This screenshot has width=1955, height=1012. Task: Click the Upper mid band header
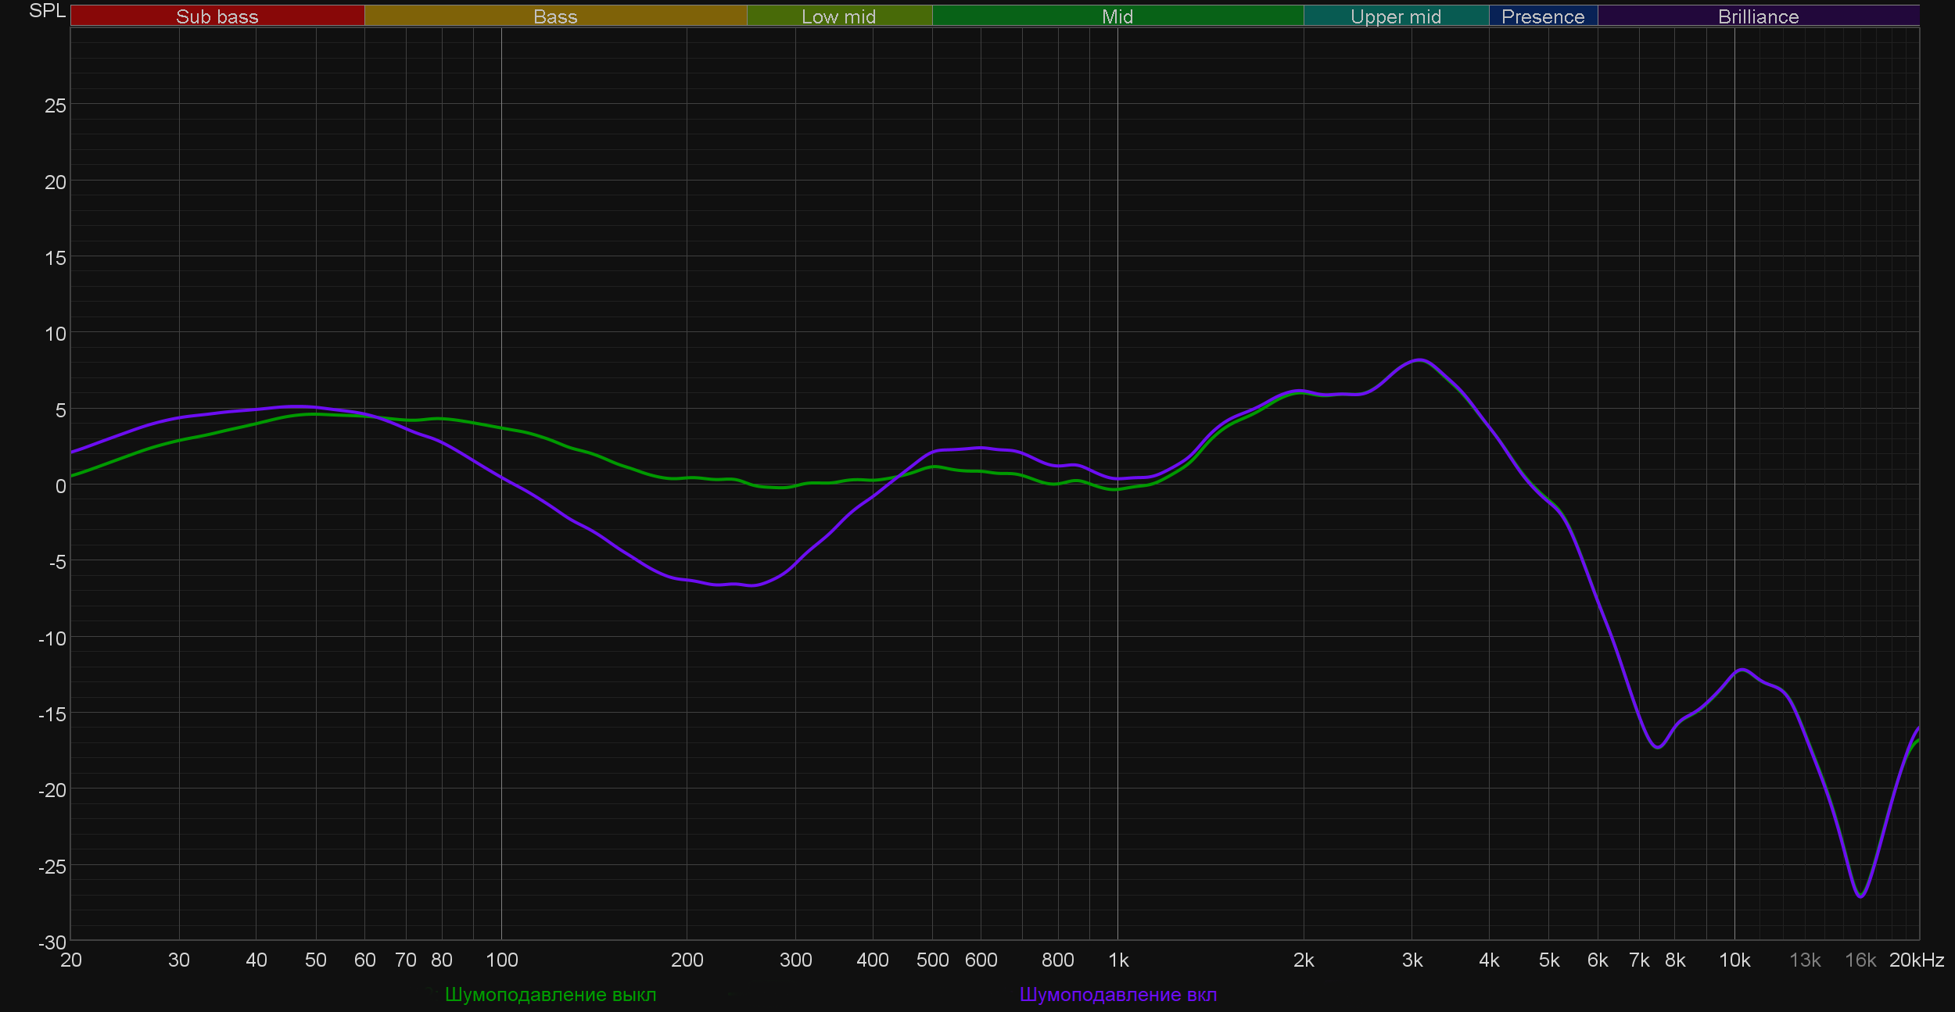click(x=1395, y=16)
